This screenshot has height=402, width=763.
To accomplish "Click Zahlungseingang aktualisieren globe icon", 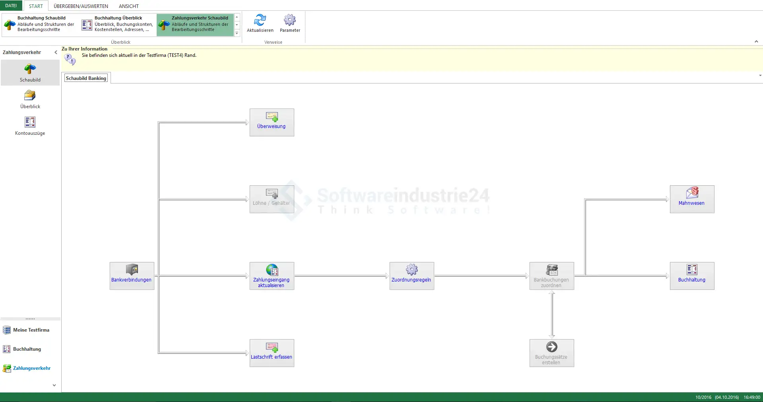I will pyautogui.click(x=272, y=270).
